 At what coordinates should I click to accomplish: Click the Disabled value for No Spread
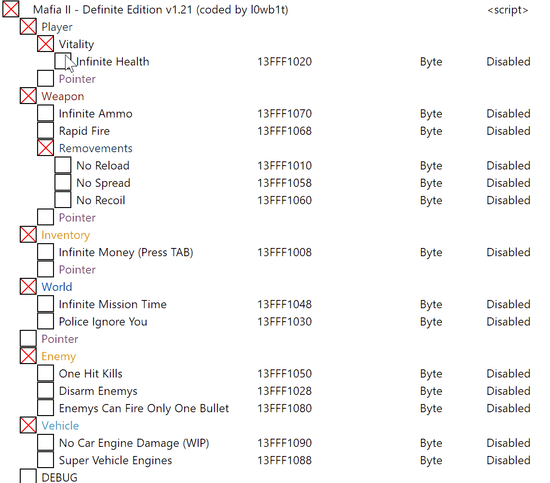tap(508, 183)
